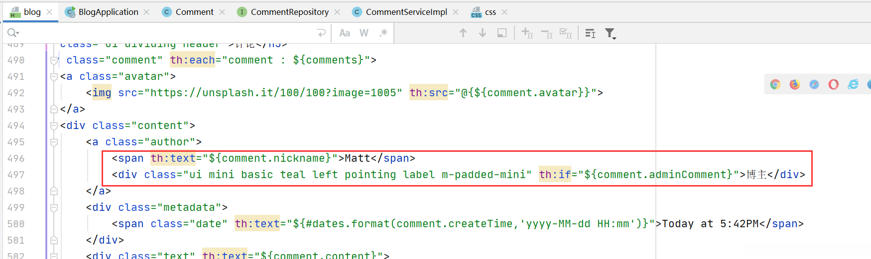Click class="content" on line 494
871x259 pixels.
click(140, 126)
